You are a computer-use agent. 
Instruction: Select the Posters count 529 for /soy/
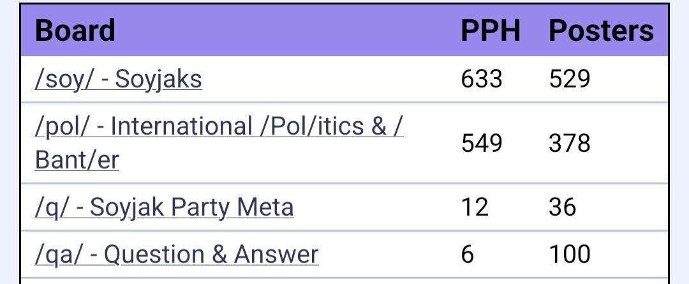point(569,80)
